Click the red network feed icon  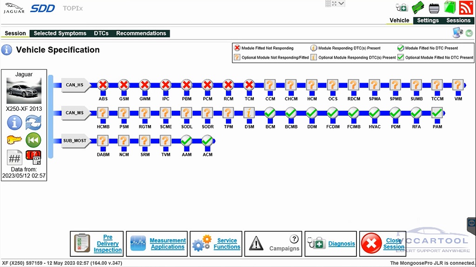pyautogui.click(x=465, y=7)
